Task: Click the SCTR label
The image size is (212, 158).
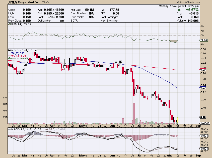Action: click(74, 21)
